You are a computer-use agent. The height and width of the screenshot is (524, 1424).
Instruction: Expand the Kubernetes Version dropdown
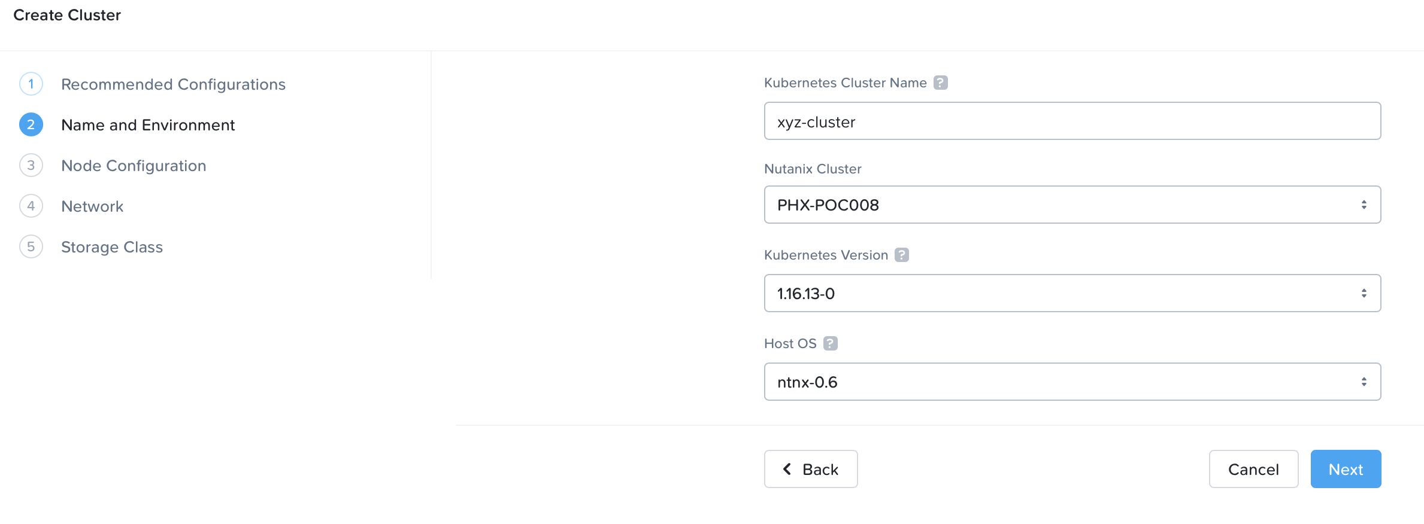1072,293
